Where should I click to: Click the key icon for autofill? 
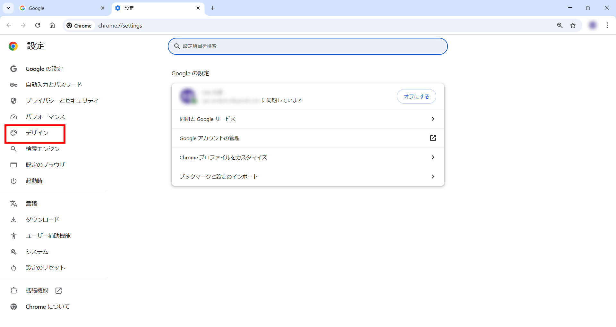pos(13,85)
